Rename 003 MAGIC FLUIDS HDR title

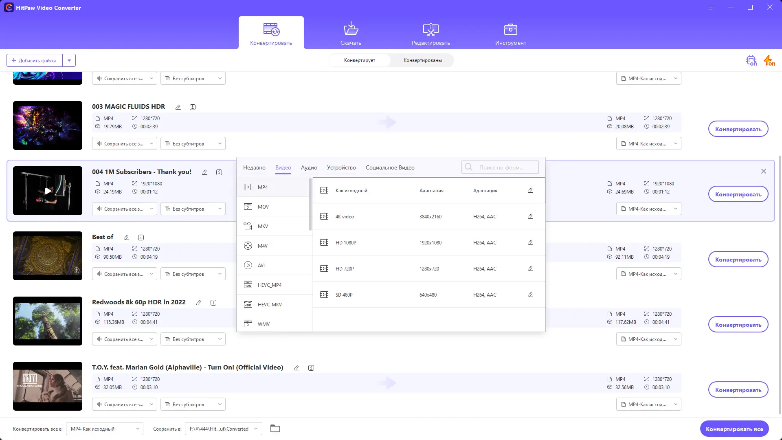click(178, 107)
